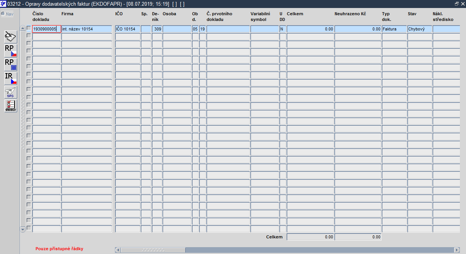The height and width of the screenshot is (254, 466).
Task: Click horizontal scrollbar right arrow
Action: [456, 250]
